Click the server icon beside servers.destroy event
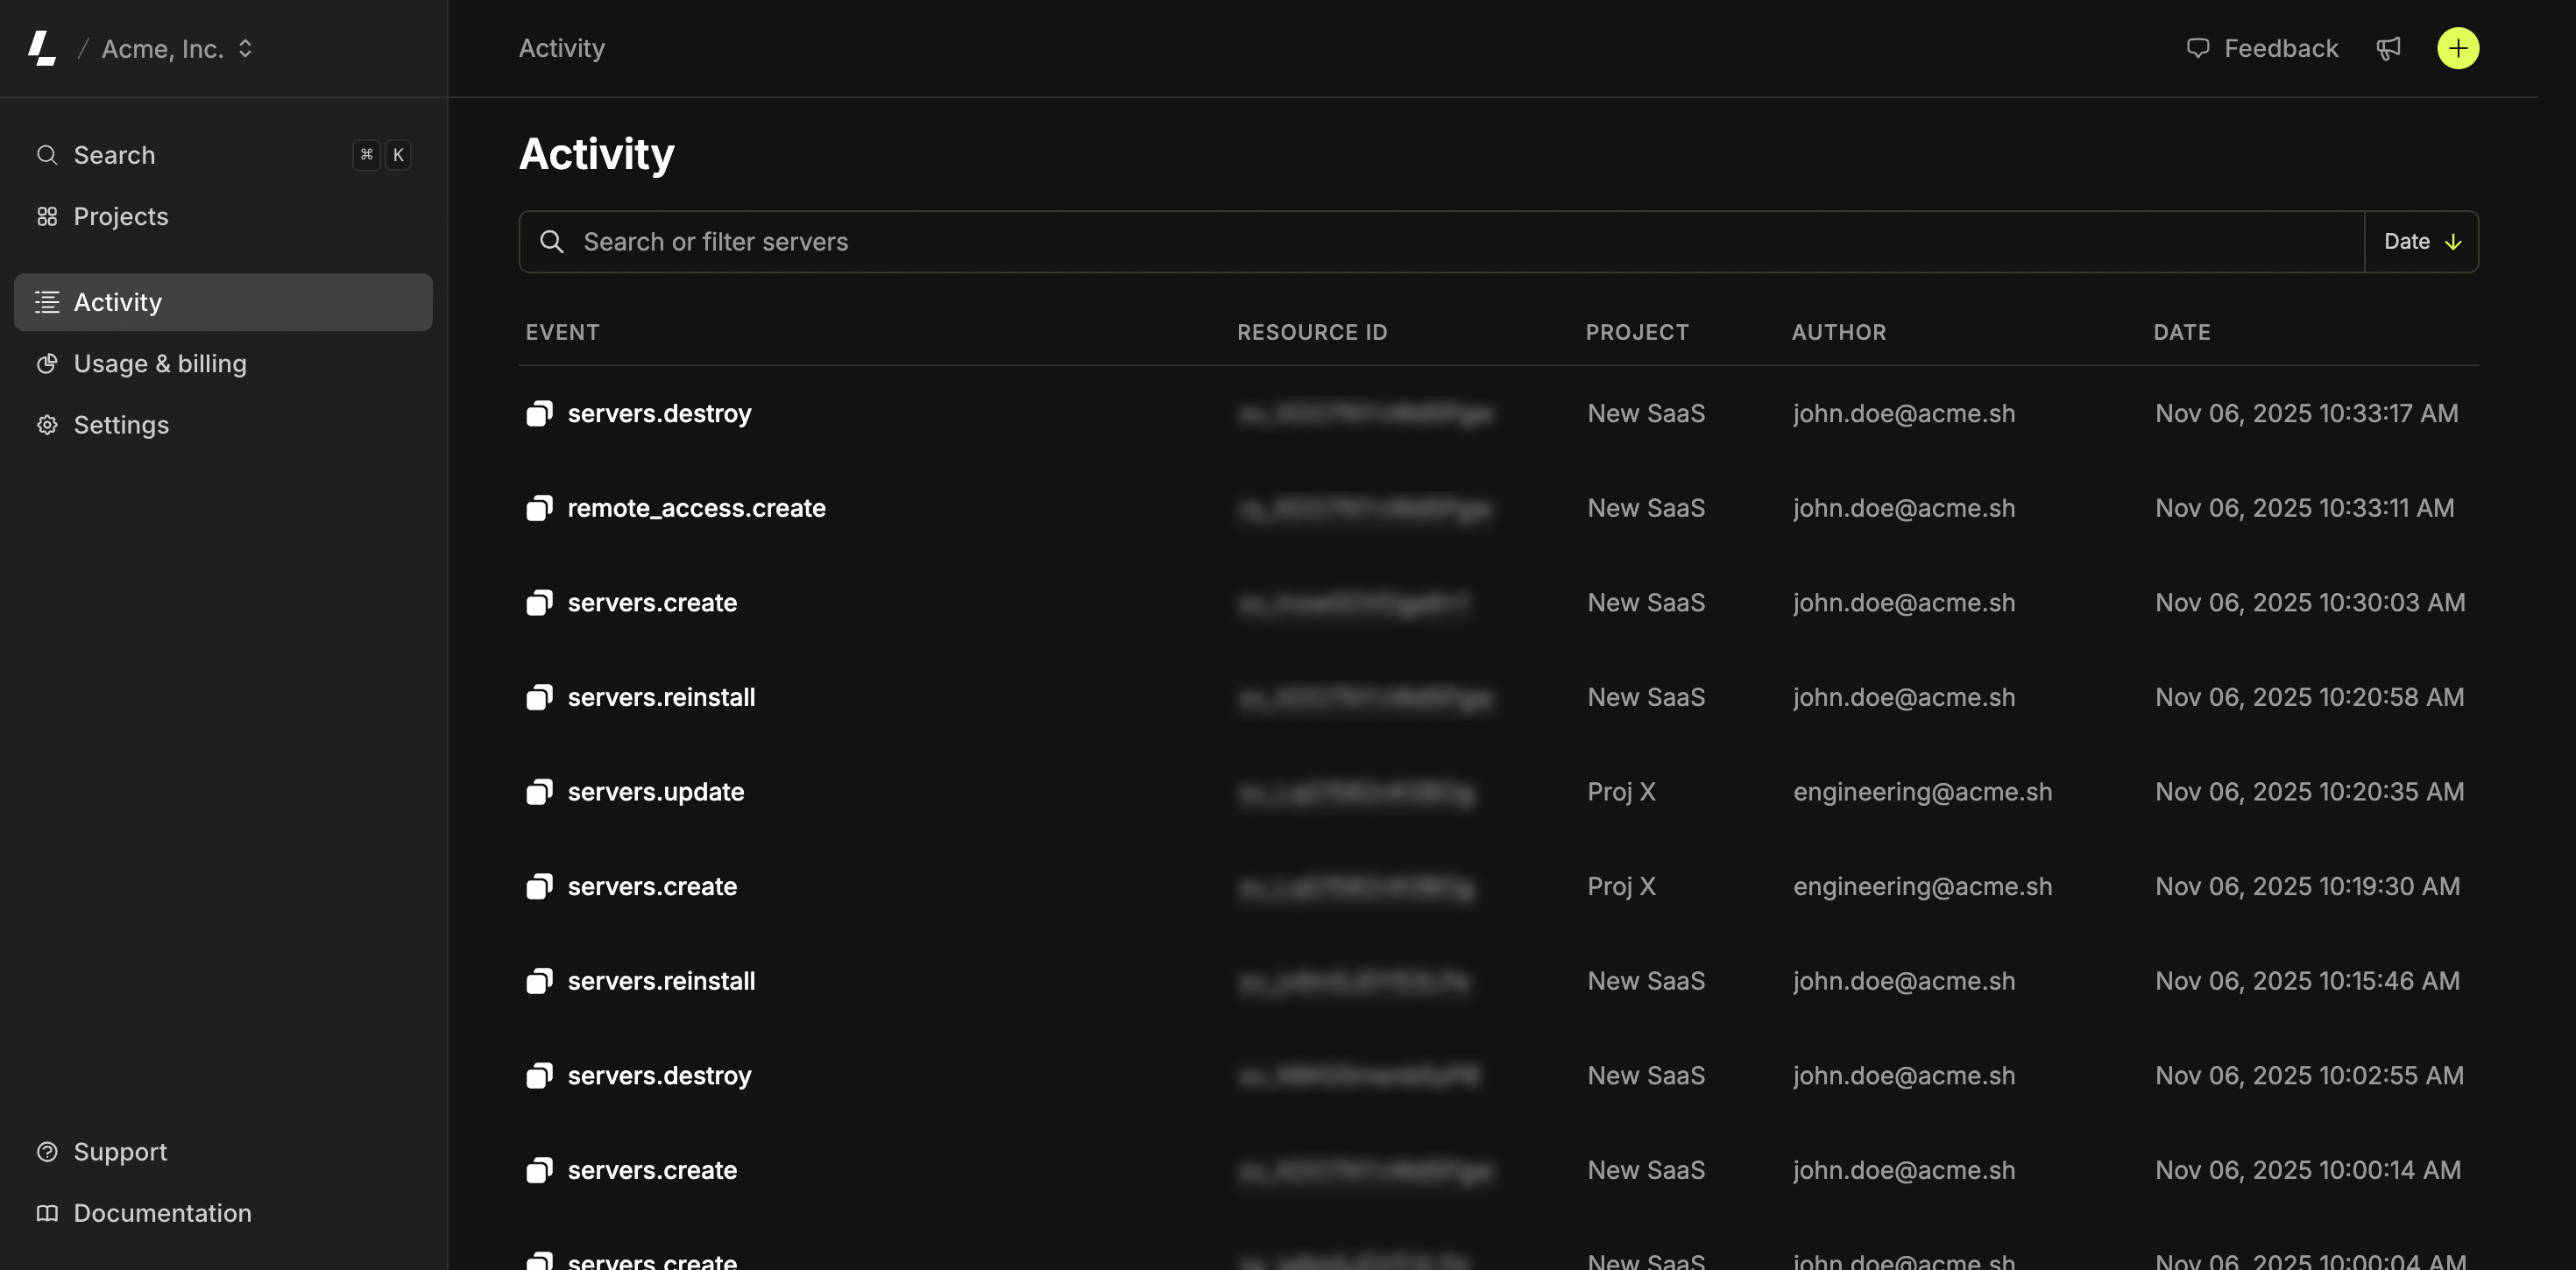Viewport: 2576px width, 1270px height. (x=540, y=413)
